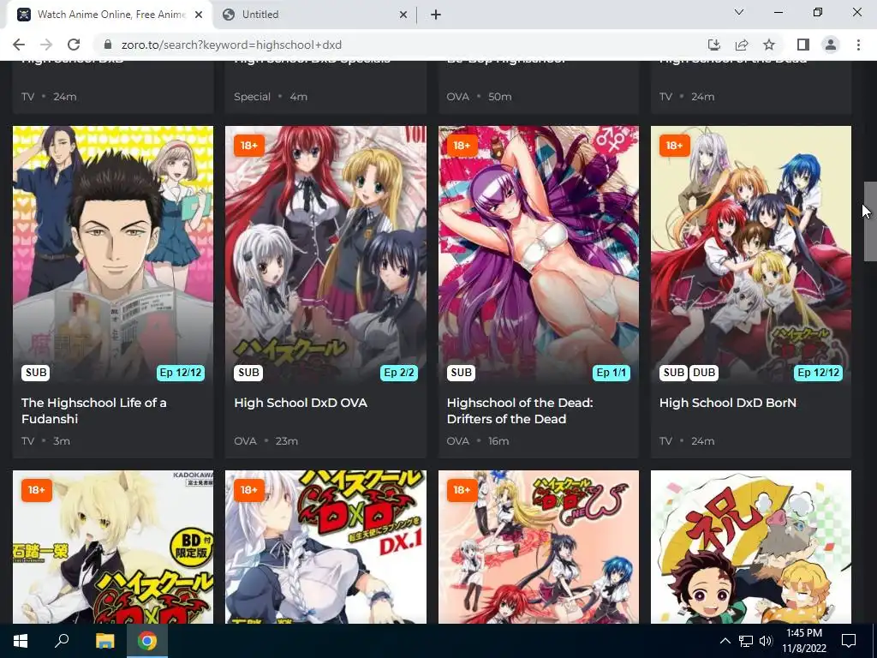This screenshot has width=877, height=658.
Task: Open the network status tray icon
Action: click(x=746, y=641)
